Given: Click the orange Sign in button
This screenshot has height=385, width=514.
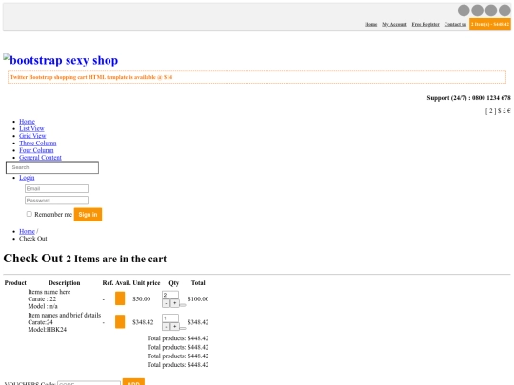Looking at the screenshot, I should [88, 215].
